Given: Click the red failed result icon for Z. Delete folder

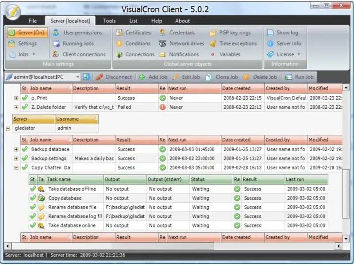Looking at the screenshot, I should coord(162,107).
